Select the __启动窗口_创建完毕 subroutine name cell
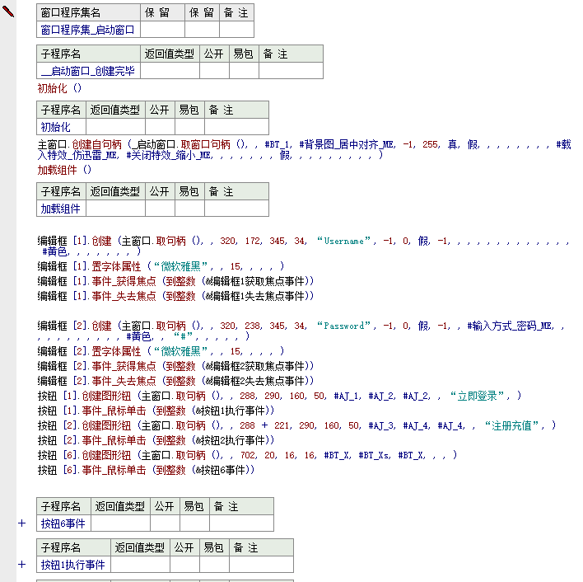This screenshot has height=582, width=583. coord(88,71)
